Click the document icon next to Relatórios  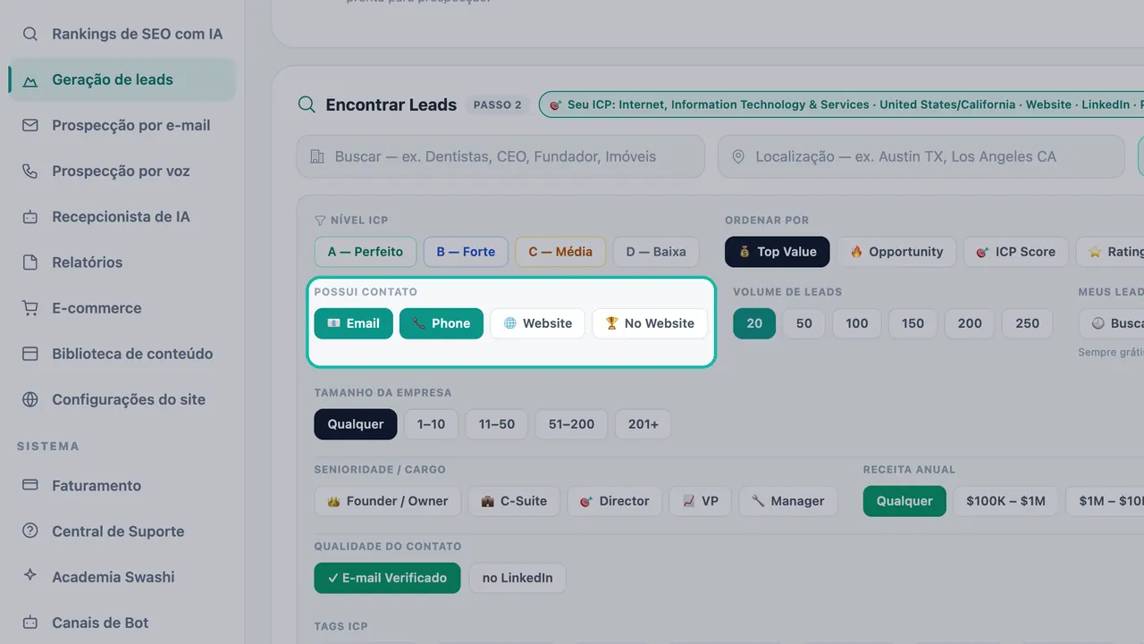click(x=30, y=262)
